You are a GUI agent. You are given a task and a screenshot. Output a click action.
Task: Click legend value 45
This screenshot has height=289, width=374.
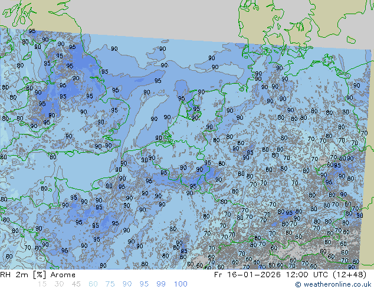[76, 284]
